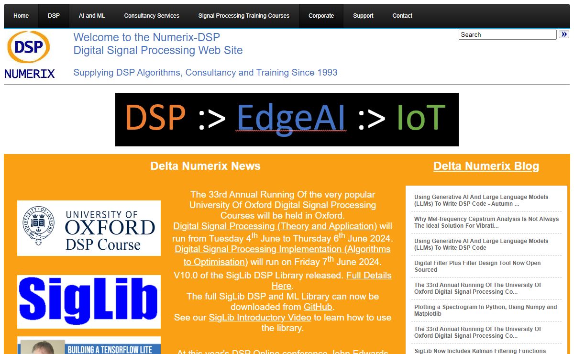
Task: Open the SigLib Introductory Video link
Action: (x=260, y=317)
